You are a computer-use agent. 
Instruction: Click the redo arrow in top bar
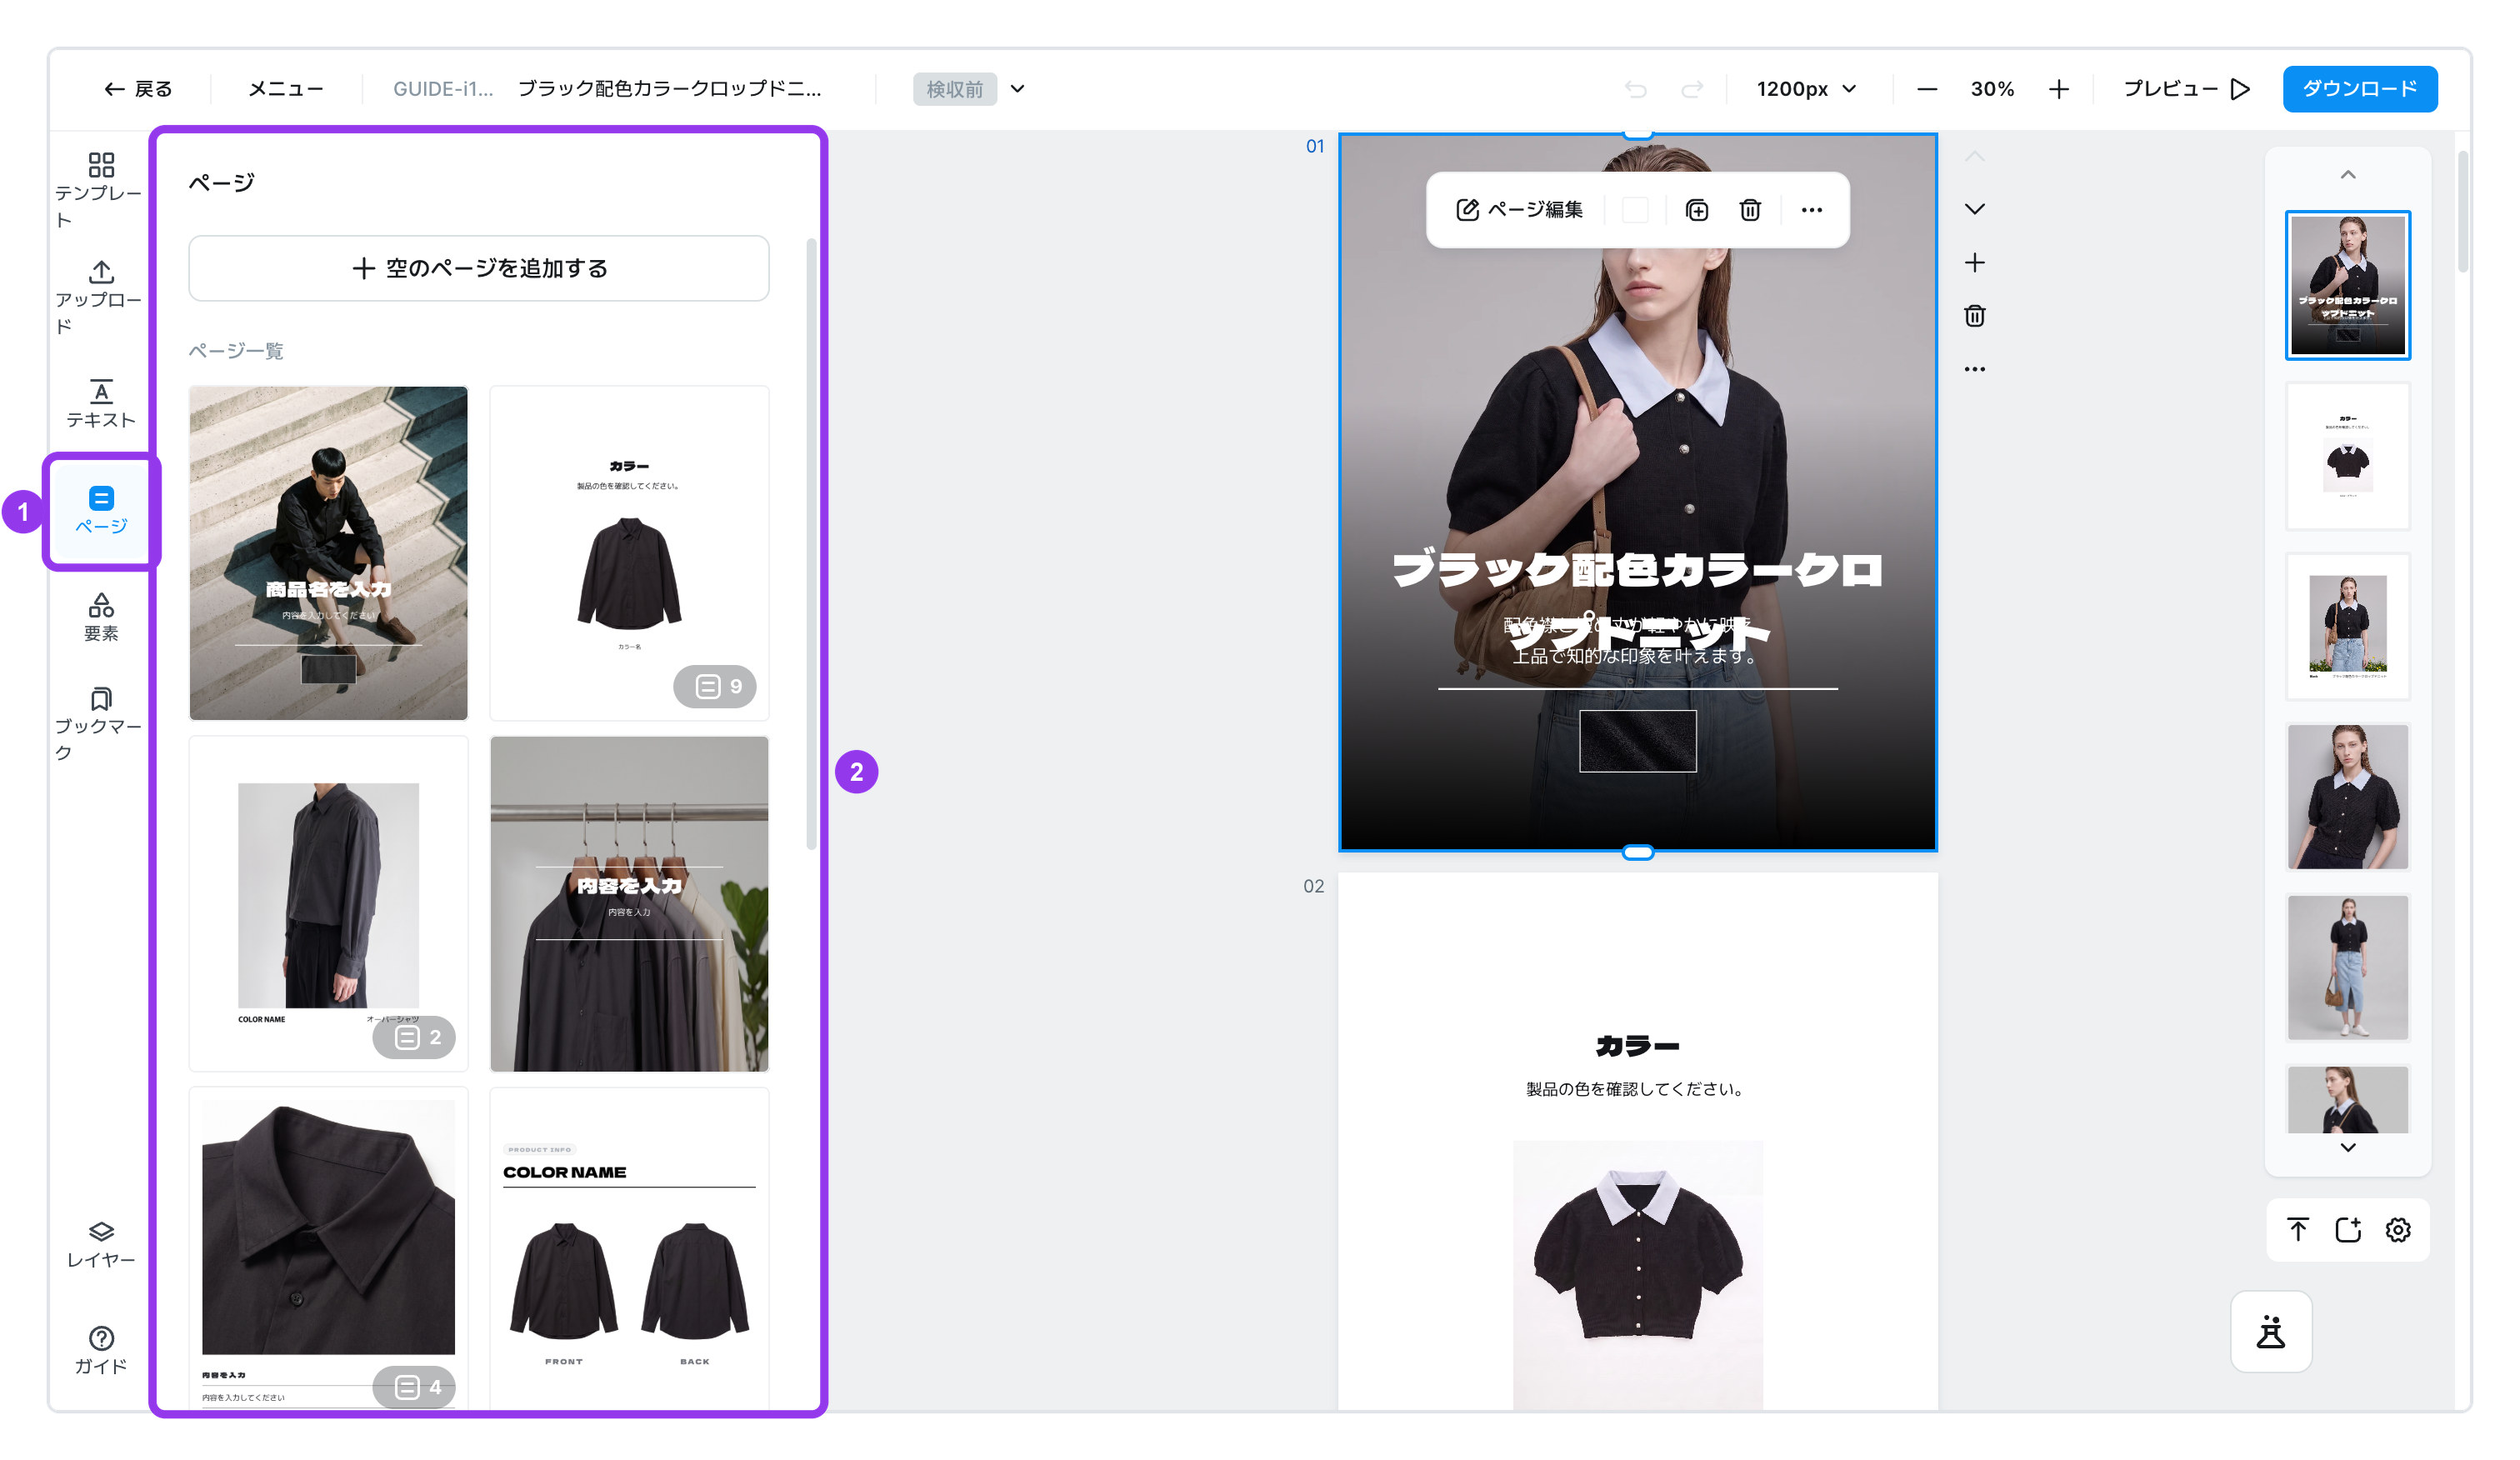point(1692,89)
